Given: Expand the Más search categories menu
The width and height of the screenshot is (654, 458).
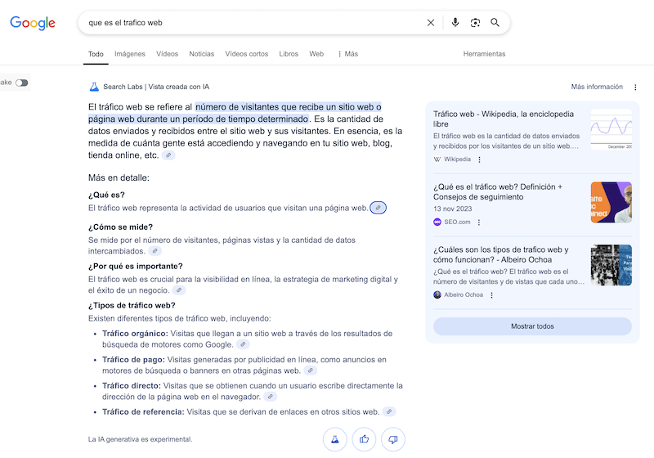Looking at the screenshot, I should pos(348,54).
